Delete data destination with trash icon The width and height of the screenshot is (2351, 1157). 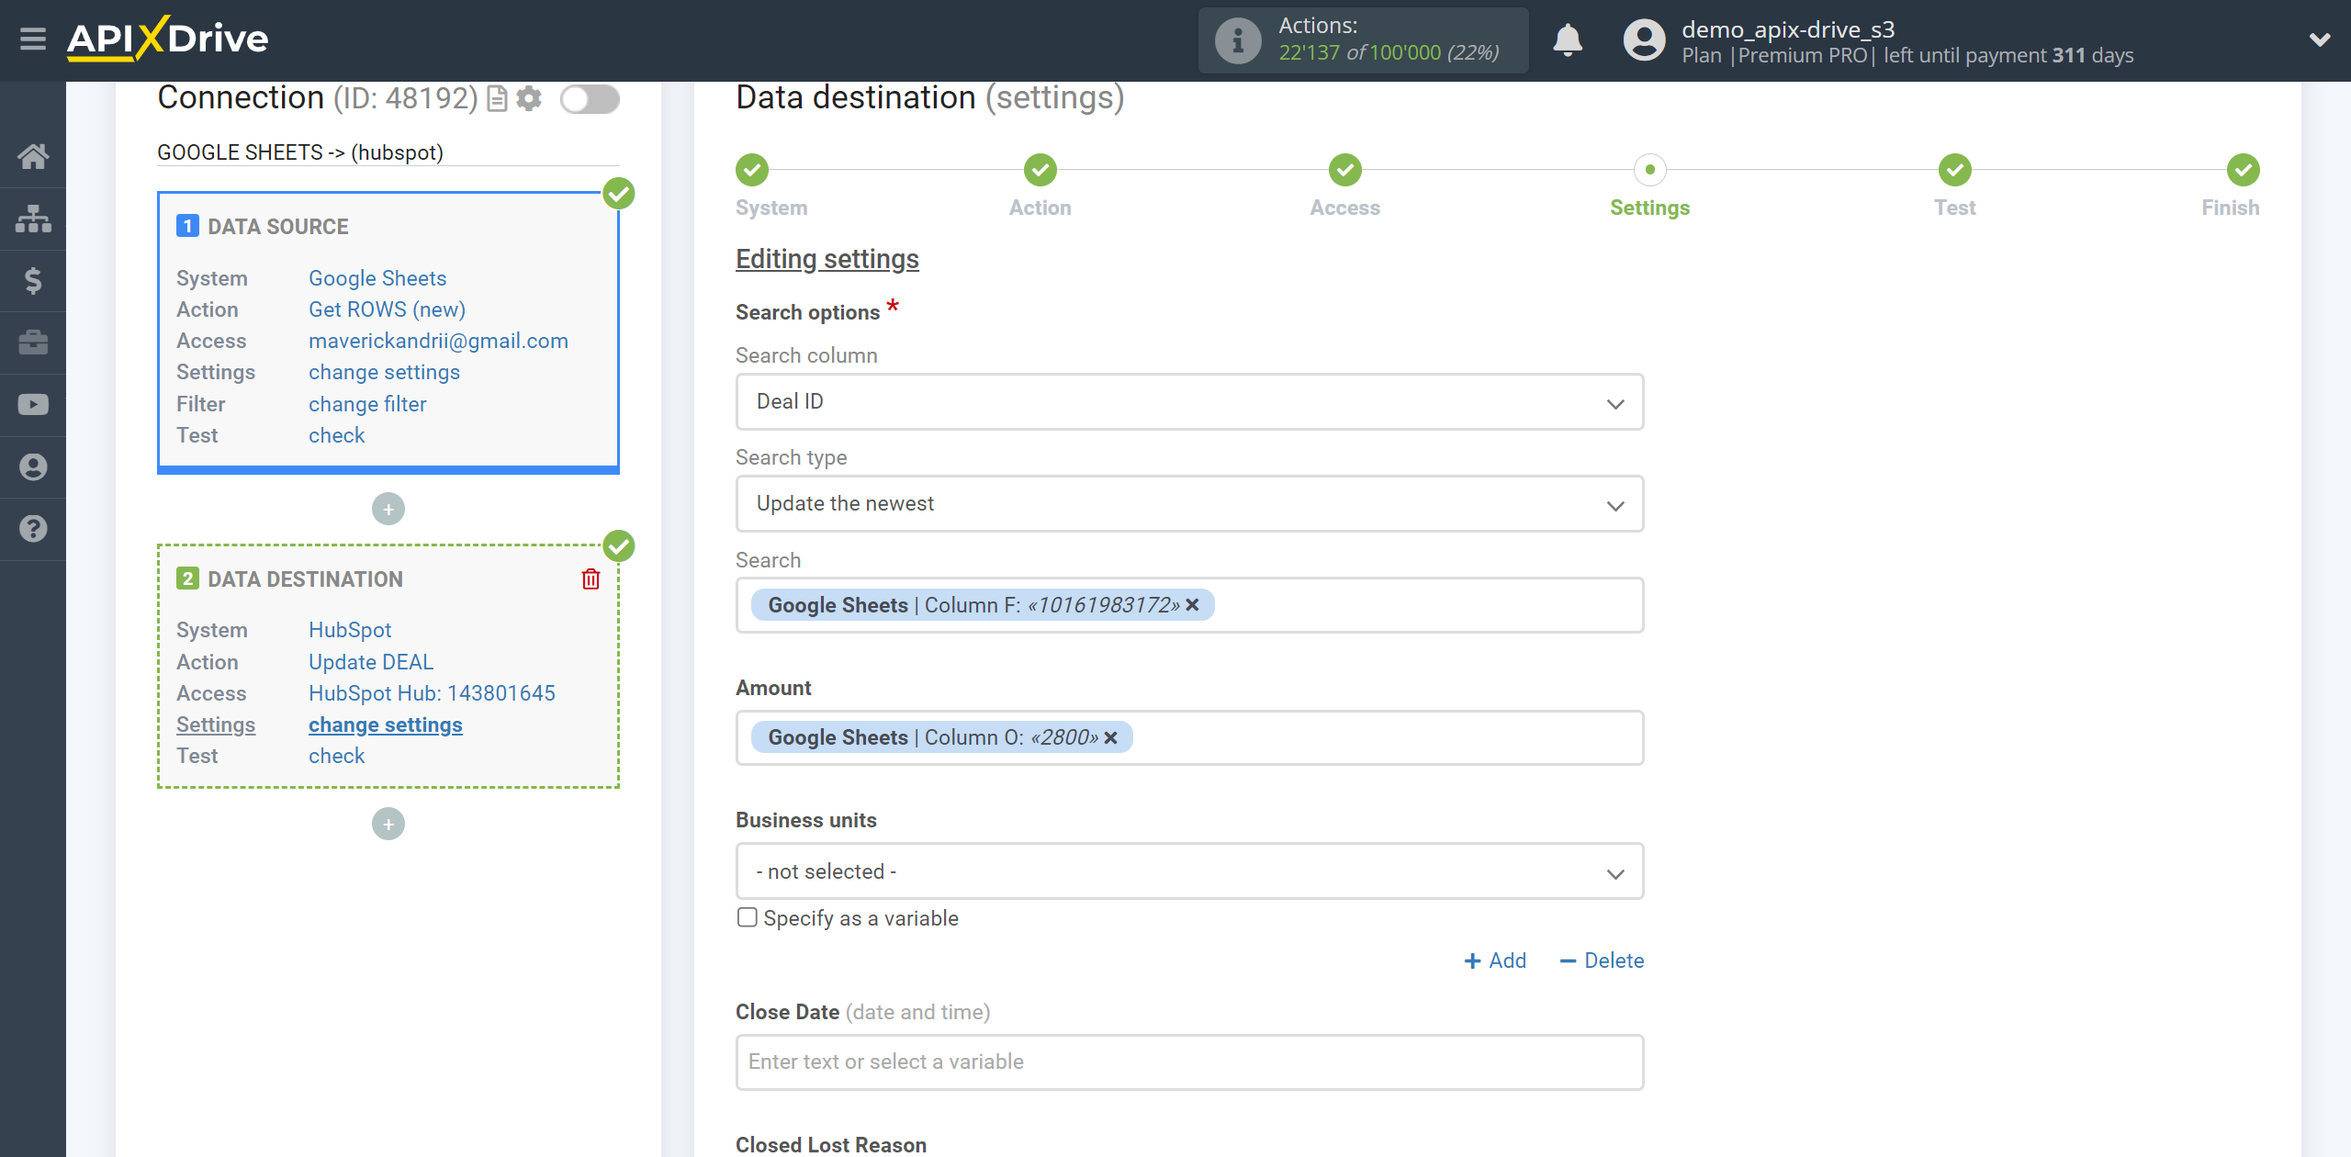pos(591,578)
